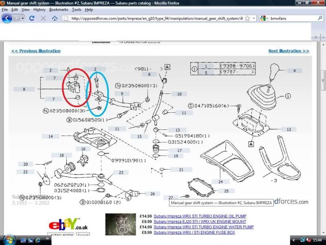
Task: Select part label 23 in diagram
Action: (x=121, y=172)
